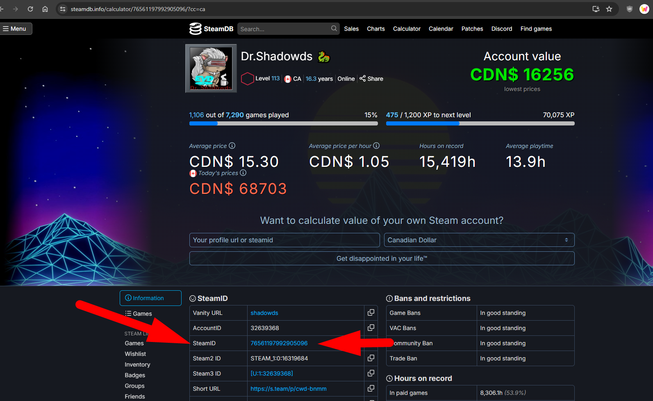Open the Badges sidebar link
Image resolution: width=653 pixels, height=401 pixels.
[135, 375]
